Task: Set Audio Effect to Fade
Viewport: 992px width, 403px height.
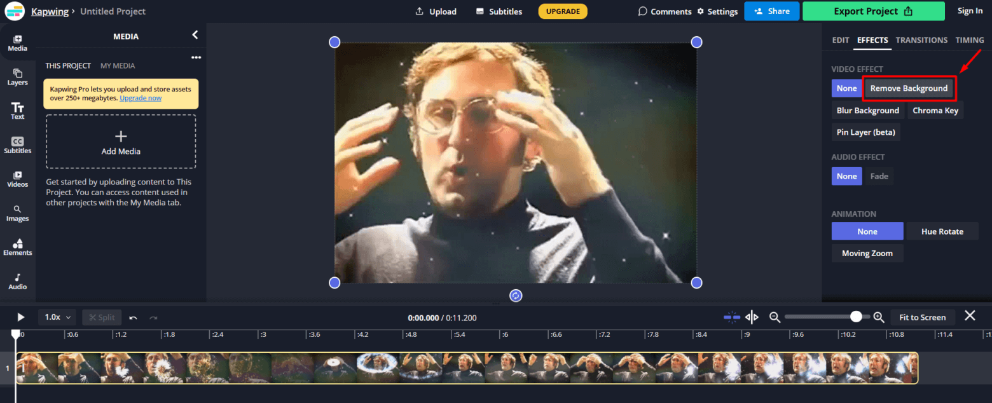Action: pyautogui.click(x=879, y=176)
